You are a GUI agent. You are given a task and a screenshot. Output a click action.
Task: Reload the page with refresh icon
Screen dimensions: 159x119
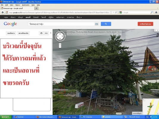116,12
